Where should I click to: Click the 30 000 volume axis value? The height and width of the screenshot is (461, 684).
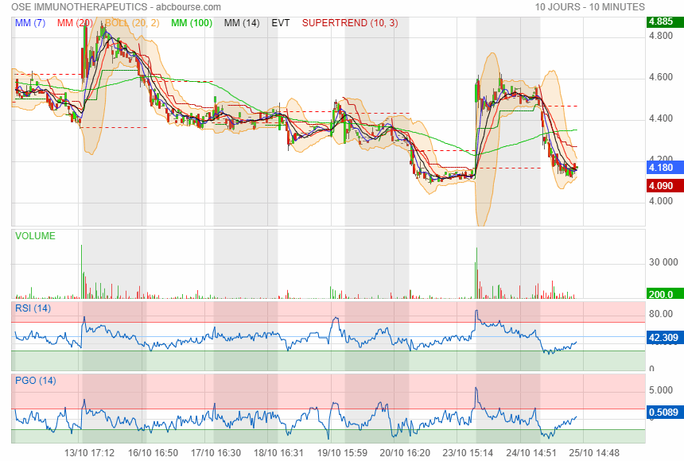pos(663,262)
